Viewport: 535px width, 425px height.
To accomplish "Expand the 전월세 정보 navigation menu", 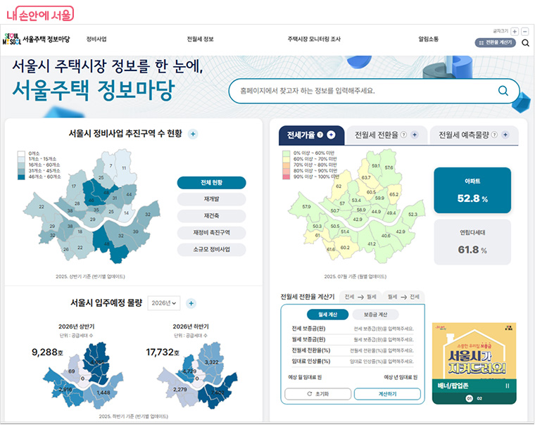I will click(200, 39).
